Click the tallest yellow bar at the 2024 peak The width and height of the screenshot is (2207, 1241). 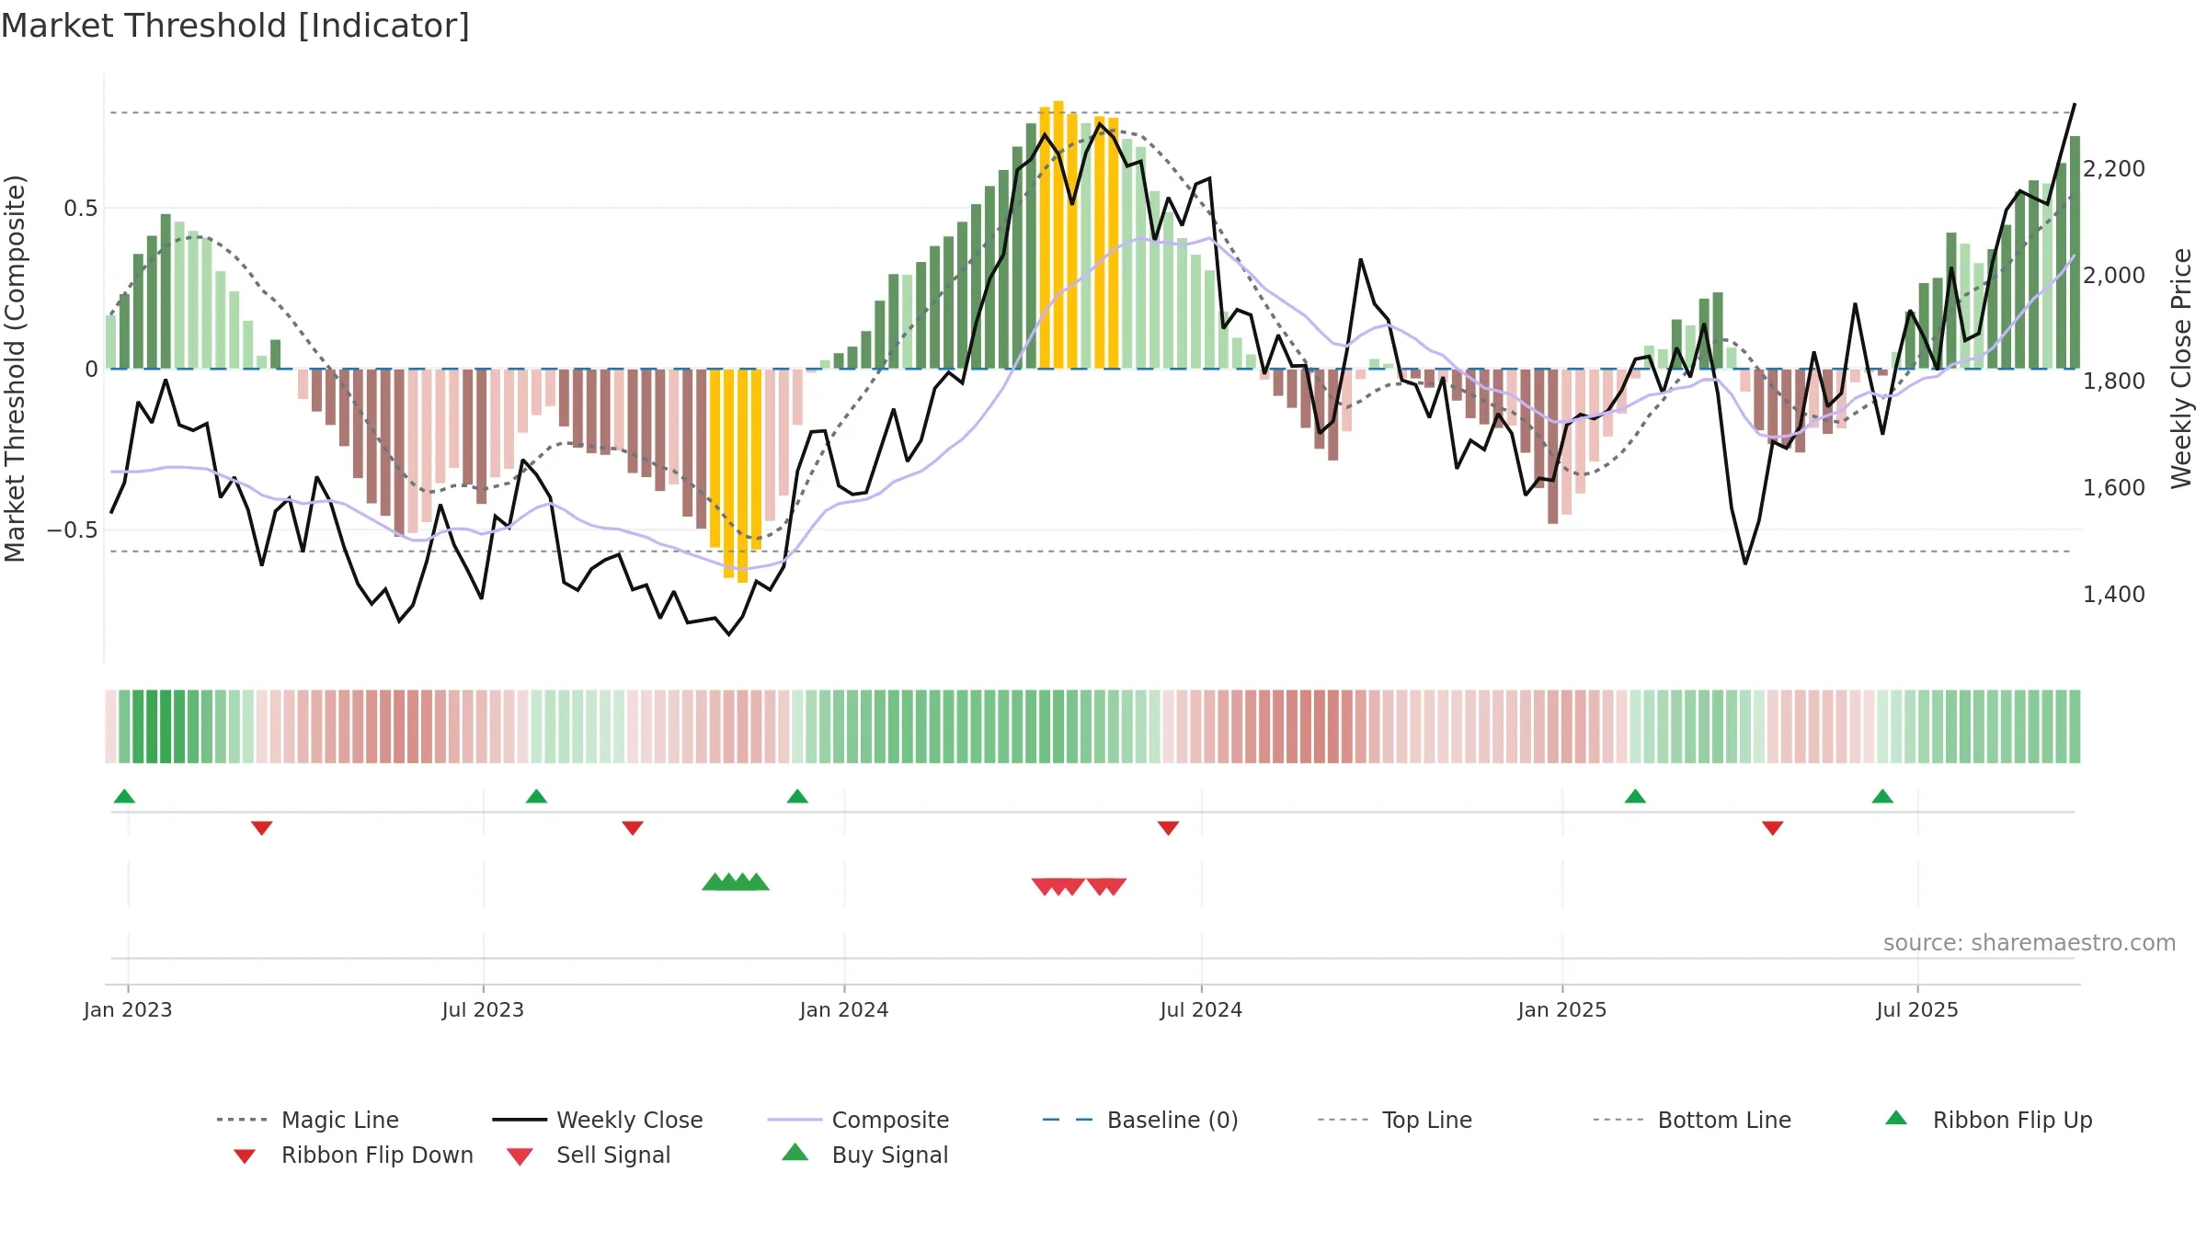point(1058,234)
